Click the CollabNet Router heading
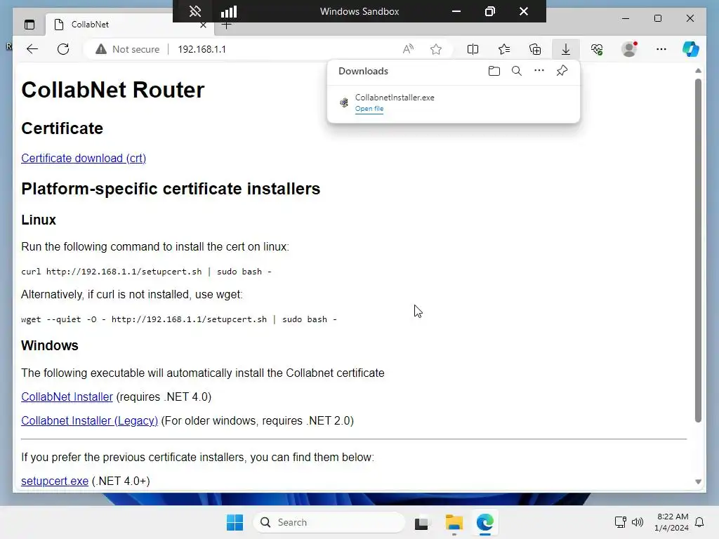Image resolution: width=719 pixels, height=539 pixels. 113,90
